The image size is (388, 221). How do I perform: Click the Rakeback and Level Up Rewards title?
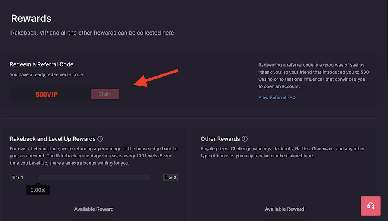(53, 139)
